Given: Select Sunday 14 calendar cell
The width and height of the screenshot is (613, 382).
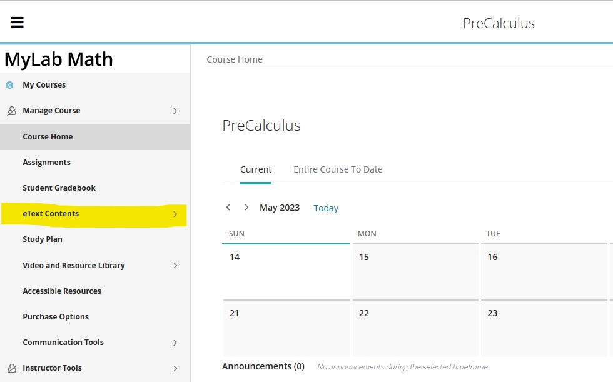Looking at the screenshot, I should pos(286,272).
